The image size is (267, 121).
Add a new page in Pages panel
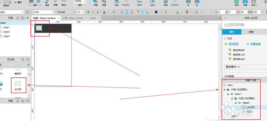tap(18, 18)
